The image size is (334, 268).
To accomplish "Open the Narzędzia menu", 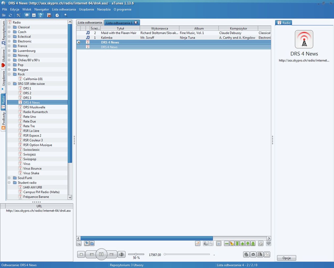I will (x=104, y=9).
